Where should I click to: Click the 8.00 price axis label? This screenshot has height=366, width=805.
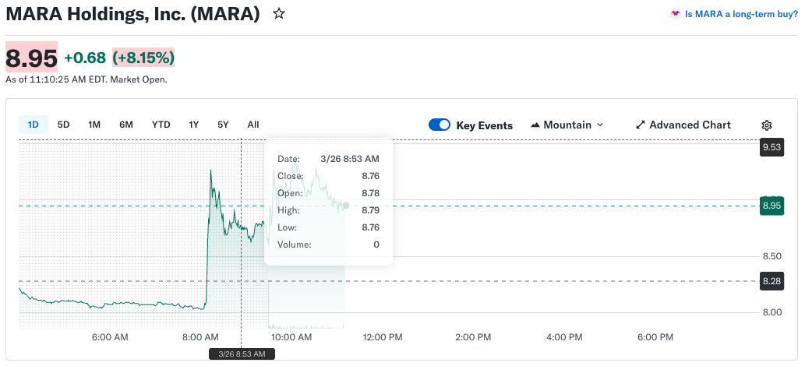coord(771,312)
